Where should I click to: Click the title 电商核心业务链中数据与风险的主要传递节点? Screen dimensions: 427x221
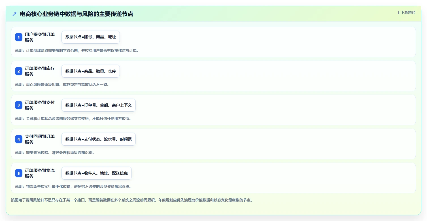pyautogui.click(x=77, y=14)
